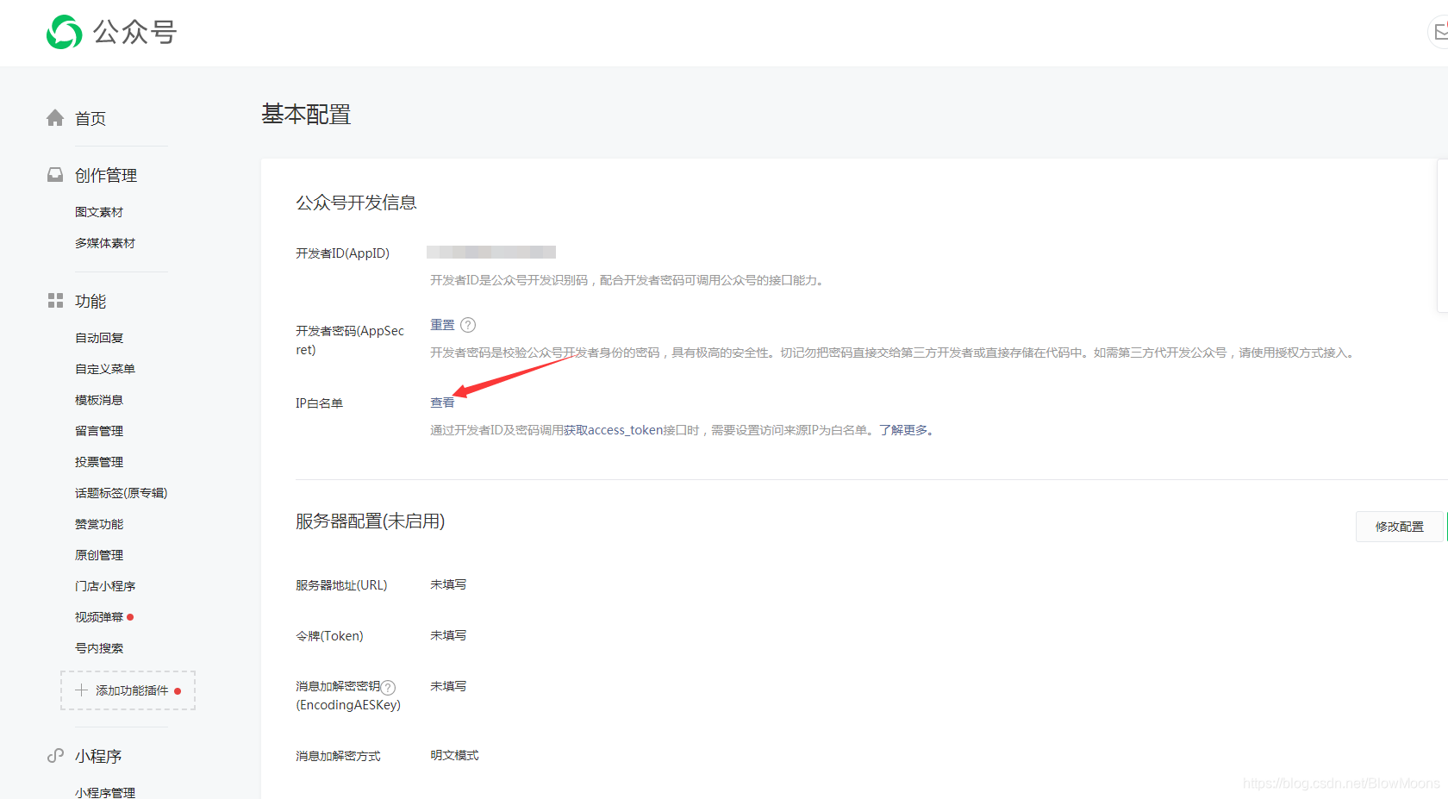This screenshot has height=799, width=1448.
Task: Click the help icon next to 重置
Action: coord(468,325)
